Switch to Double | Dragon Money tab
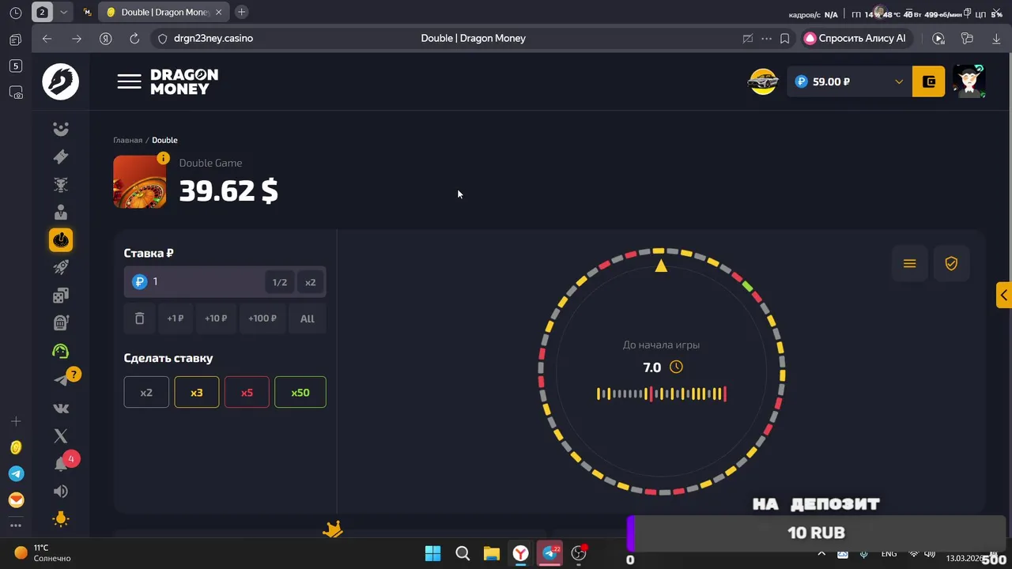Viewport: 1012px width, 569px height. click(165, 12)
